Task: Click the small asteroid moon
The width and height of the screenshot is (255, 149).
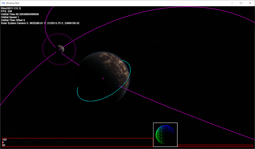Action: (60, 49)
